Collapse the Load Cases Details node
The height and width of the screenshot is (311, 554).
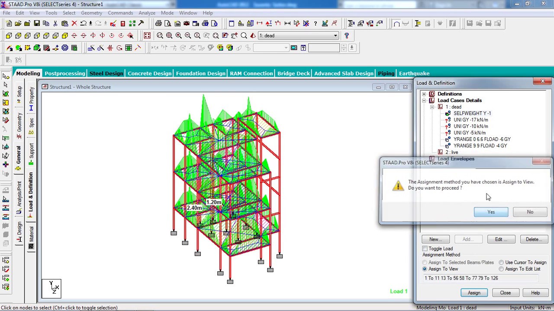coord(424,100)
